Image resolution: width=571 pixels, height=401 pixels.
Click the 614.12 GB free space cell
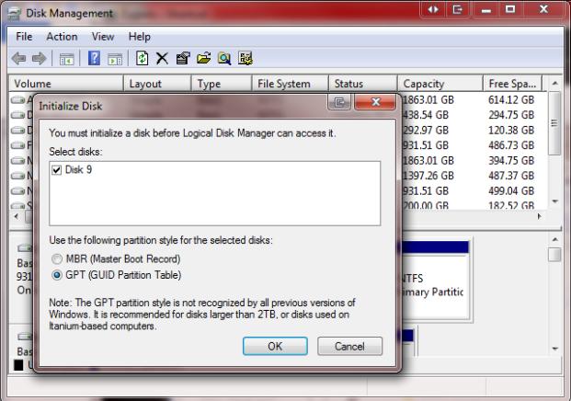[511, 100]
